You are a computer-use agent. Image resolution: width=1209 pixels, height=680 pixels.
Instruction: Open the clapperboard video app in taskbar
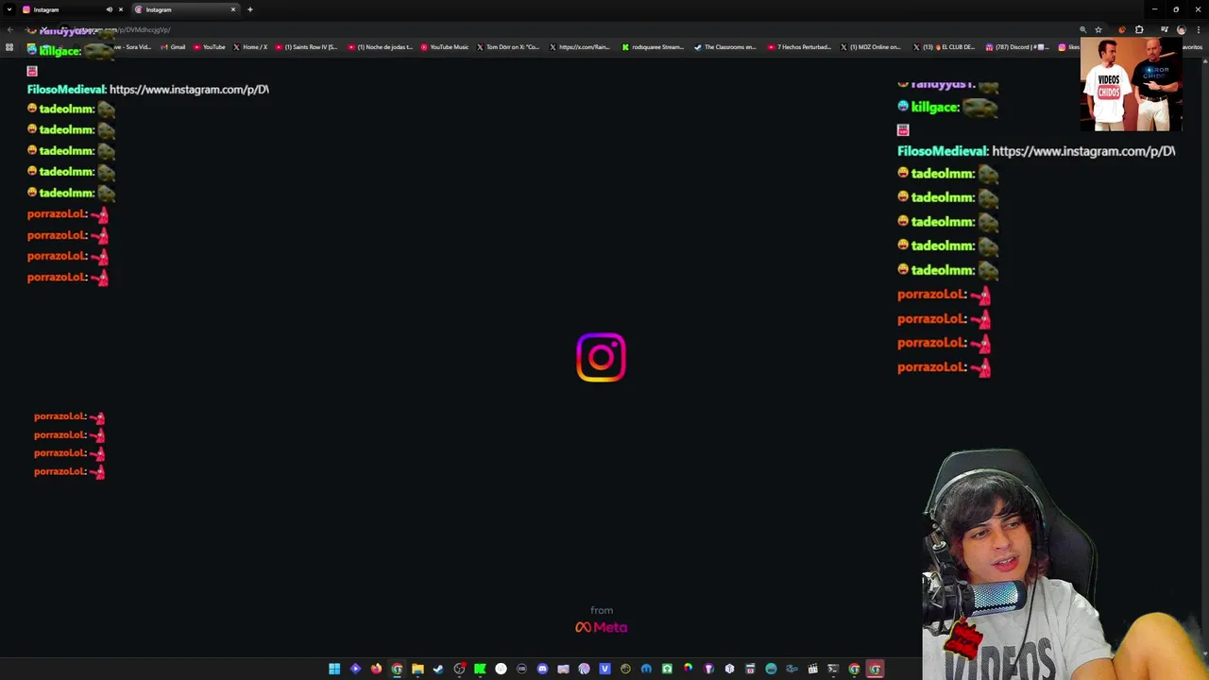[812, 670]
